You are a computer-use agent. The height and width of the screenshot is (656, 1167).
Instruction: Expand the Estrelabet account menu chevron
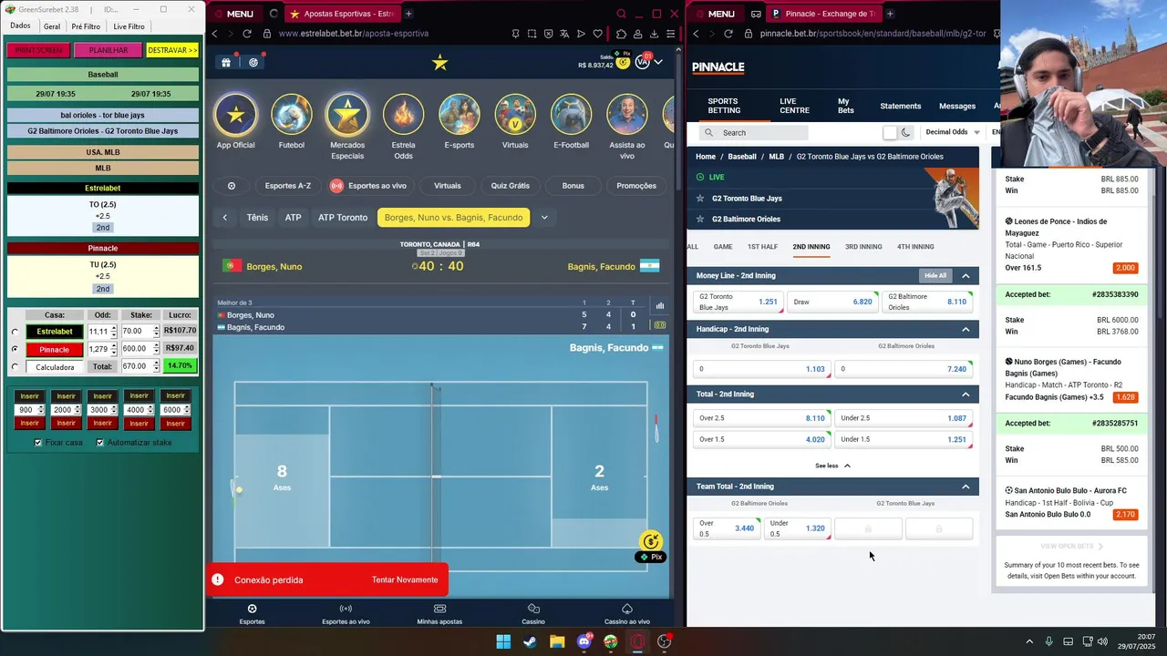pos(658,62)
